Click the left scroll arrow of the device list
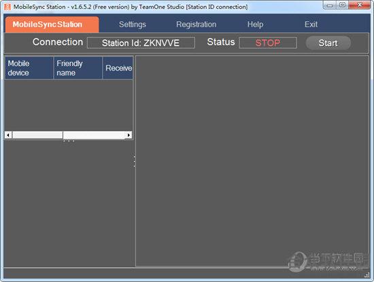 [8, 135]
